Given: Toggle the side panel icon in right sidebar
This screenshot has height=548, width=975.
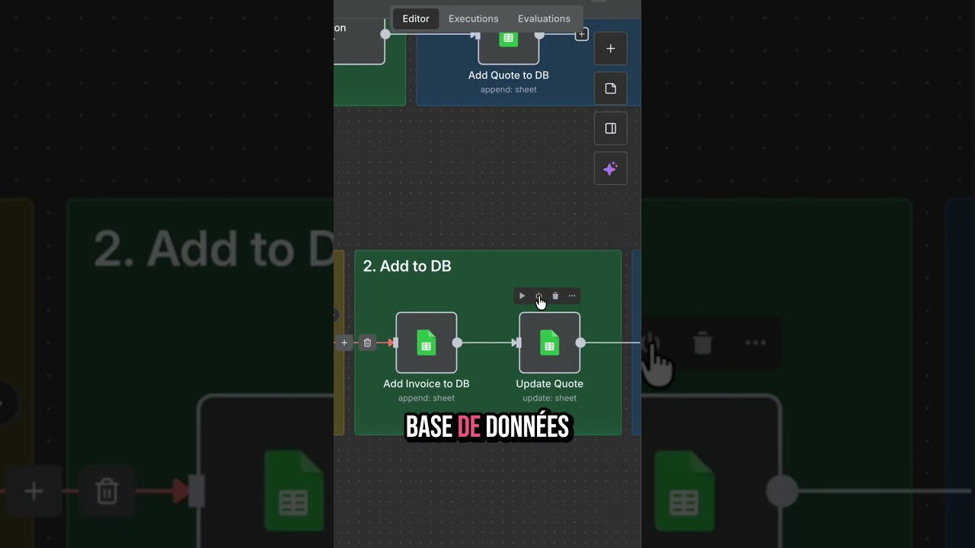Looking at the screenshot, I should [x=610, y=129].
